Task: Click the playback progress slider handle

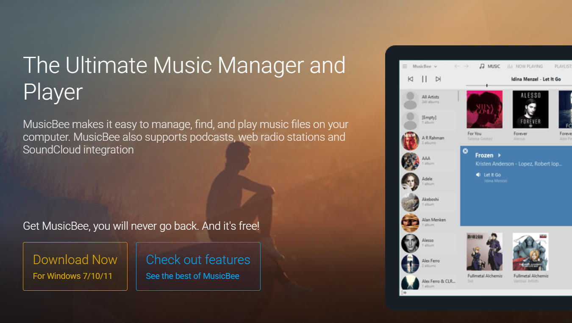Action: pyautogui.click(x=487, y=86)
